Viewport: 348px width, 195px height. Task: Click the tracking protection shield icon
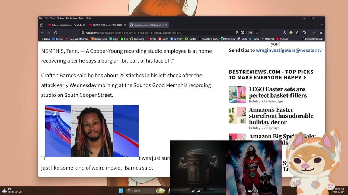83,33
